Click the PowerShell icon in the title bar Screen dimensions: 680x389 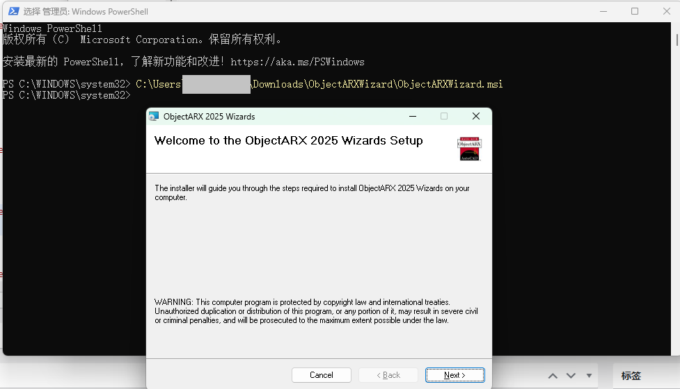(x=13, y=11)
